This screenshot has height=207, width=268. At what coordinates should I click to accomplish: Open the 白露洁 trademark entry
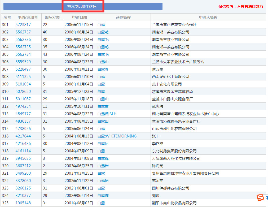click(103, 181)
